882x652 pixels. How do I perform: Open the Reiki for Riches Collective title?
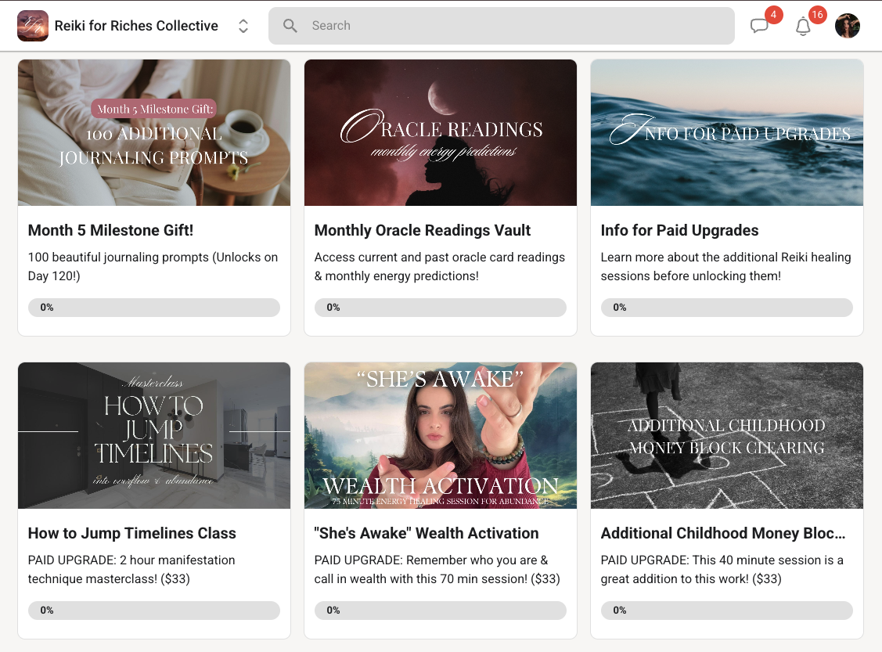point(136,26)
